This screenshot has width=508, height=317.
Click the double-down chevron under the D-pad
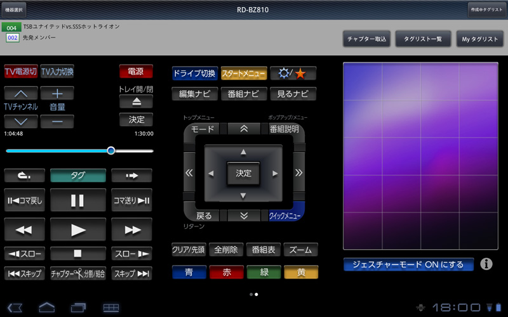pos(243,216)
